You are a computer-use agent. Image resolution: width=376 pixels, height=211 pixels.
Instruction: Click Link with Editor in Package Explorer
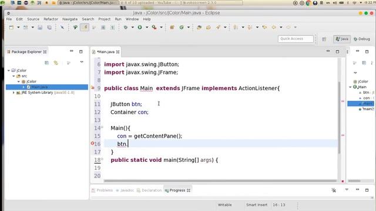(x=56, y=63)
